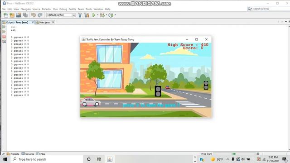This screenshot has height=163, width=290.
Task: Expand the Profile Project dropdown arrow
Action: pos(115,15)
